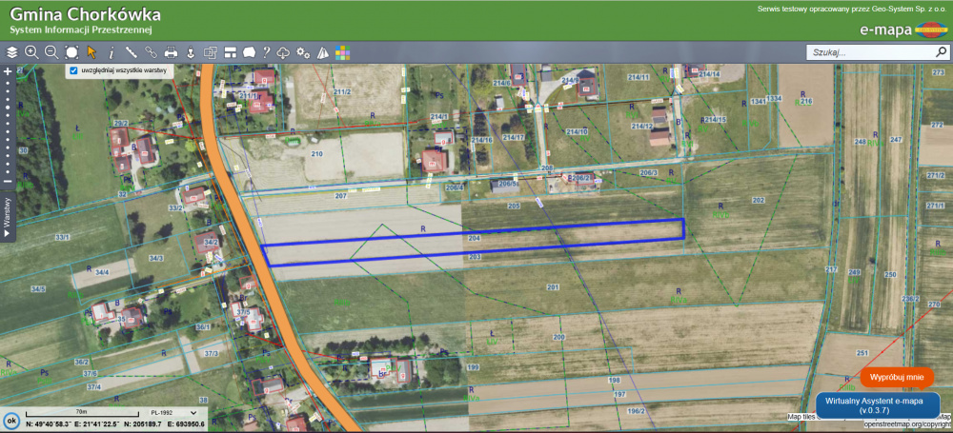This screenshot has height=433, width=953.
Task: Open the print map tool
Action: click(171, 52)
